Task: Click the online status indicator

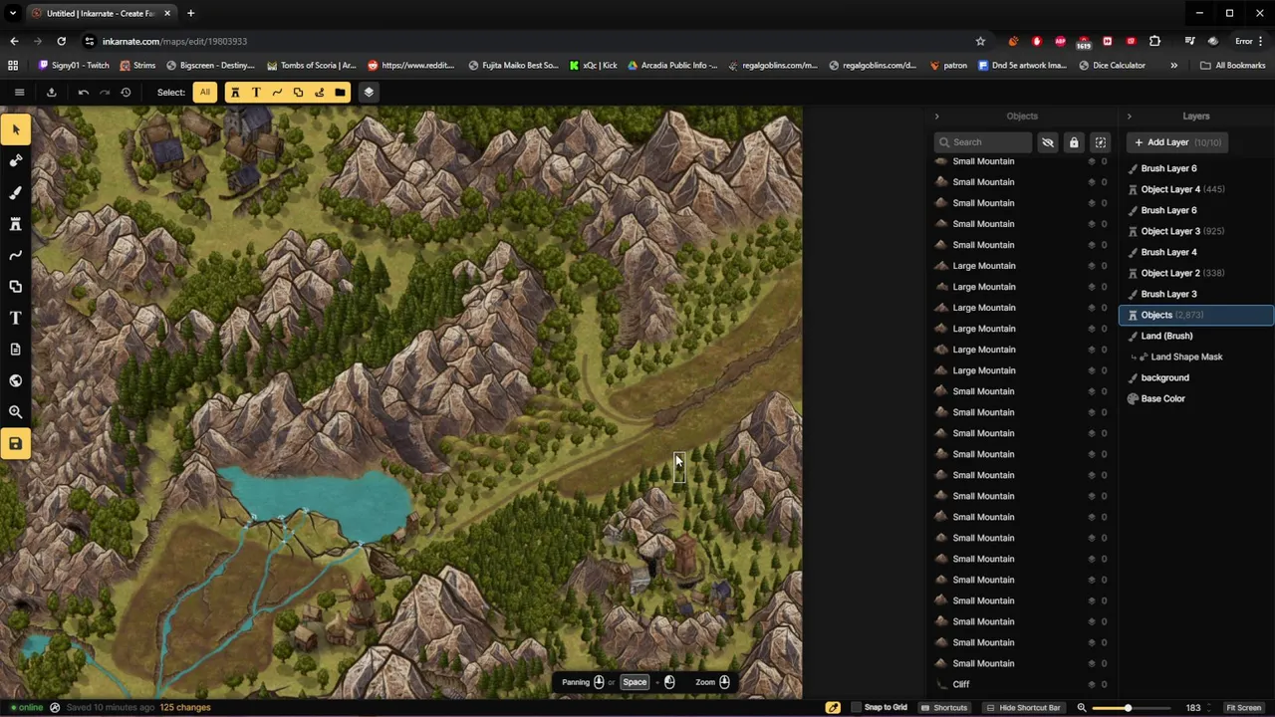Action: (27, 707)
